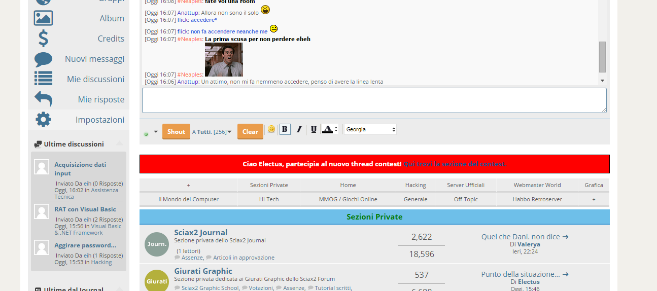Open the Georgia font dropdown
This screenshot has width=657, height=291.
tap(370, 129)
